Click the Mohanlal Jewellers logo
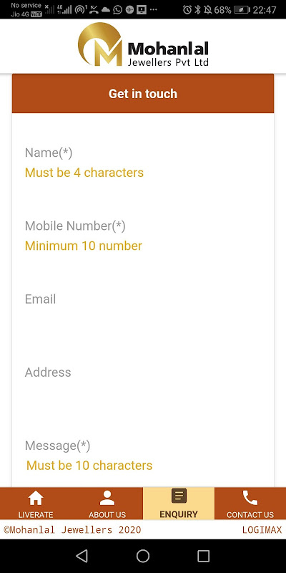This screenshot has width=286, height=573. pyautogui.click(x=143, y=46)
